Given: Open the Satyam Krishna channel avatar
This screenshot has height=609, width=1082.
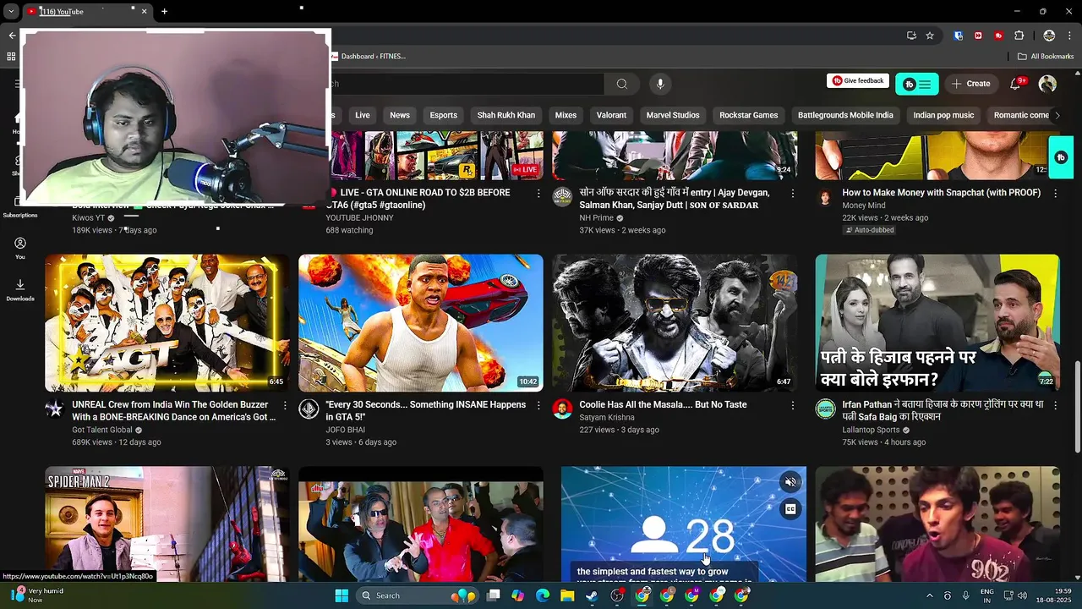Looking at the screenshot, I should (562, 409).
